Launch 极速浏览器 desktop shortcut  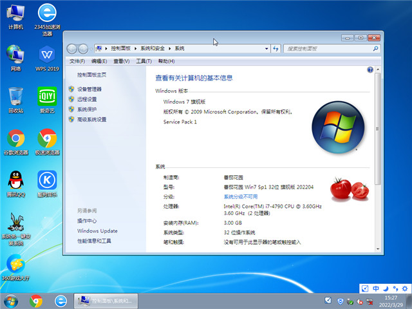click(x=47, y=142)
